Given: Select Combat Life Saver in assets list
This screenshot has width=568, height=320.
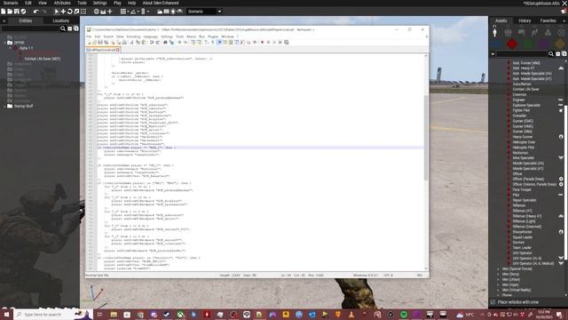Looking at the screenshot, I should click(526, 89).
